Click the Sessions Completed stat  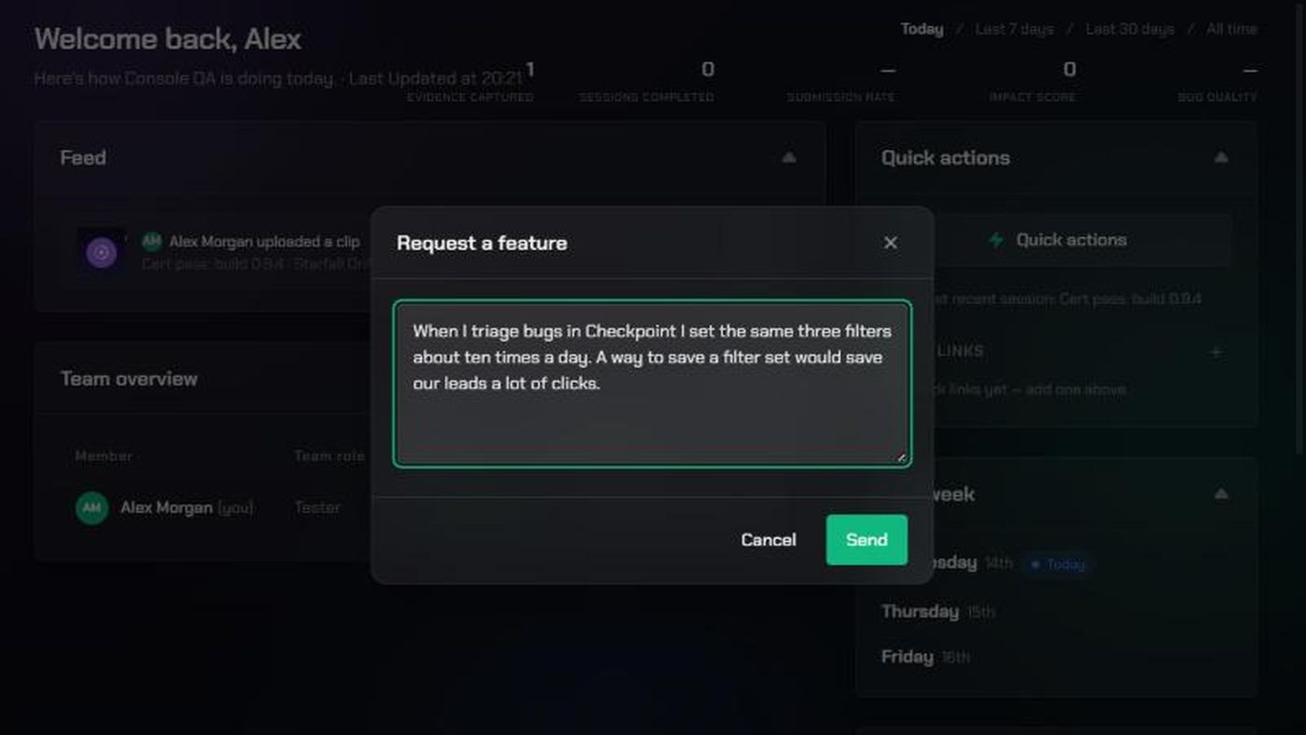[646, 82]
